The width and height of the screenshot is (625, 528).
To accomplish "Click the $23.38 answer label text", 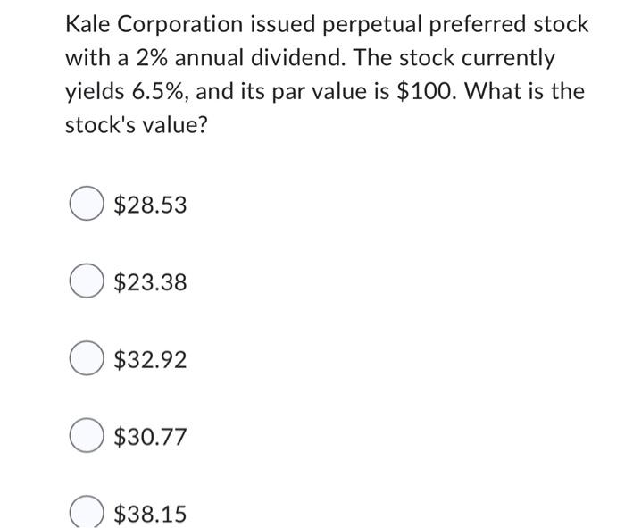I will click(151, 283).
